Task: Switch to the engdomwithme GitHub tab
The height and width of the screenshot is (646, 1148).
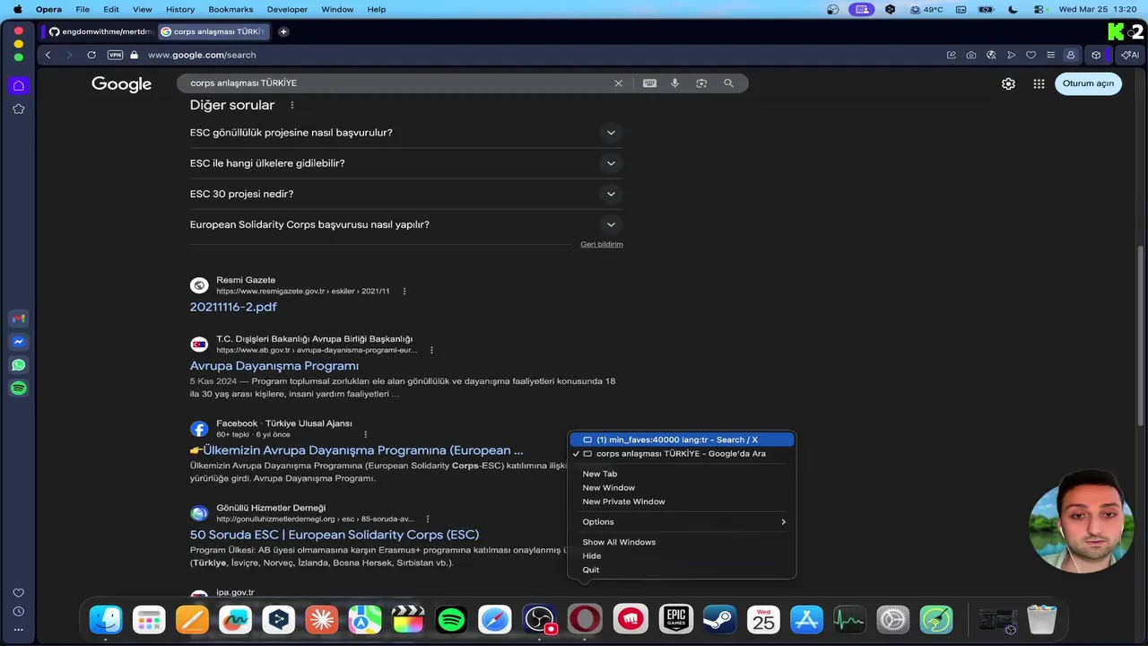Action: [100, 31]
